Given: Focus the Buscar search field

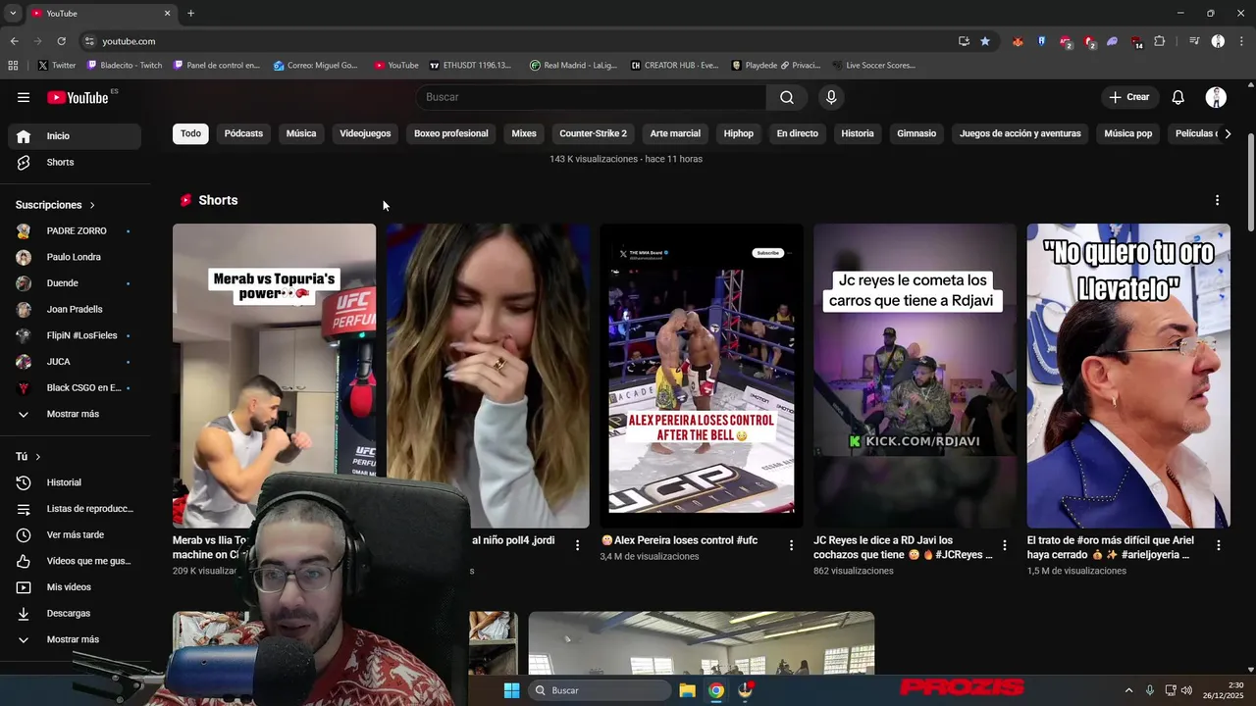Looking at the screenshot, I should pos(593,97).
